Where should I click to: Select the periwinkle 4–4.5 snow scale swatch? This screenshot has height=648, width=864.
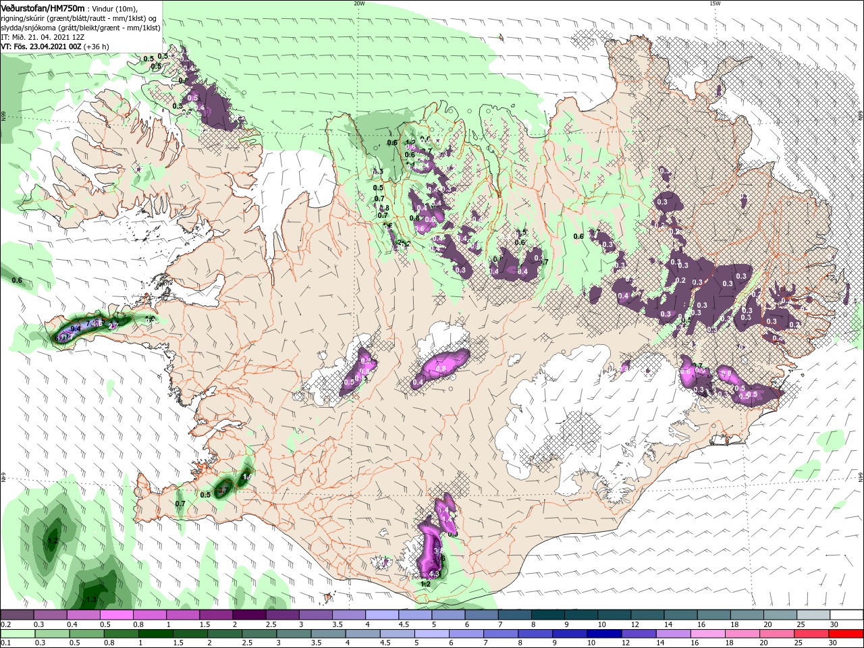(381, 615)
